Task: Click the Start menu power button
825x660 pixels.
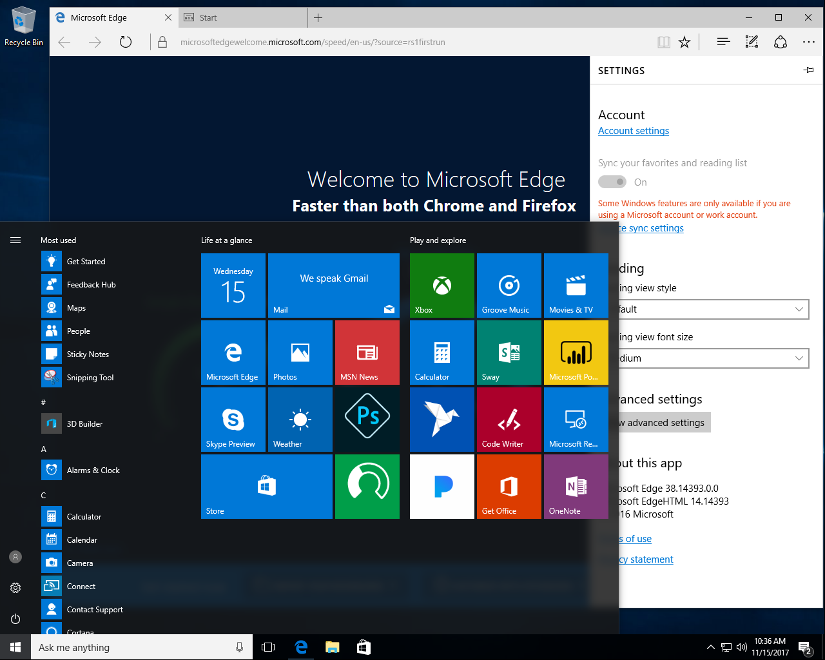Action: 15,619
